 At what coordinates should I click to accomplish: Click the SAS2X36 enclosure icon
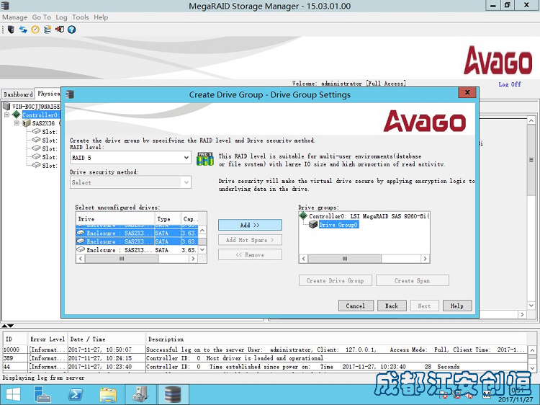tap(27, 123)
